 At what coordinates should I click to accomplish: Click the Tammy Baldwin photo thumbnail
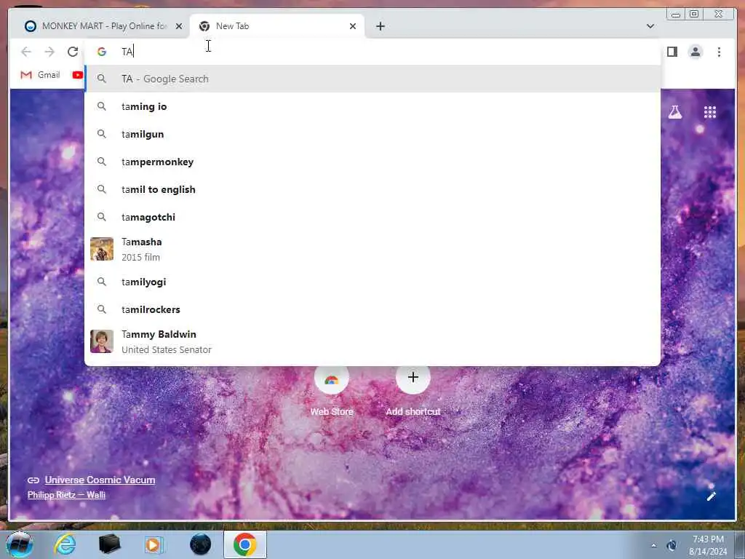pos(102,342)
